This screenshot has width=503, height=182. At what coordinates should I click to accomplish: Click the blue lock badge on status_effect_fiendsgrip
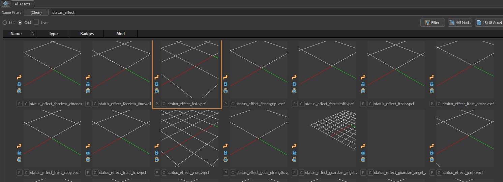tap(226, 84)
